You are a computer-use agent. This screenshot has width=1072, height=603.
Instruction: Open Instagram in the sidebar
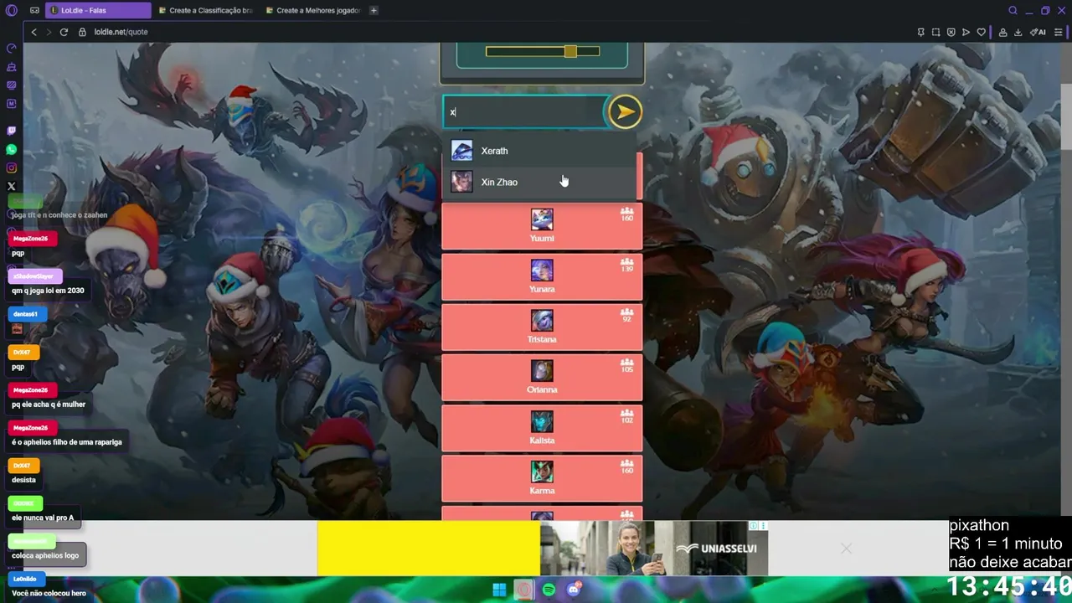click(12, 167)
